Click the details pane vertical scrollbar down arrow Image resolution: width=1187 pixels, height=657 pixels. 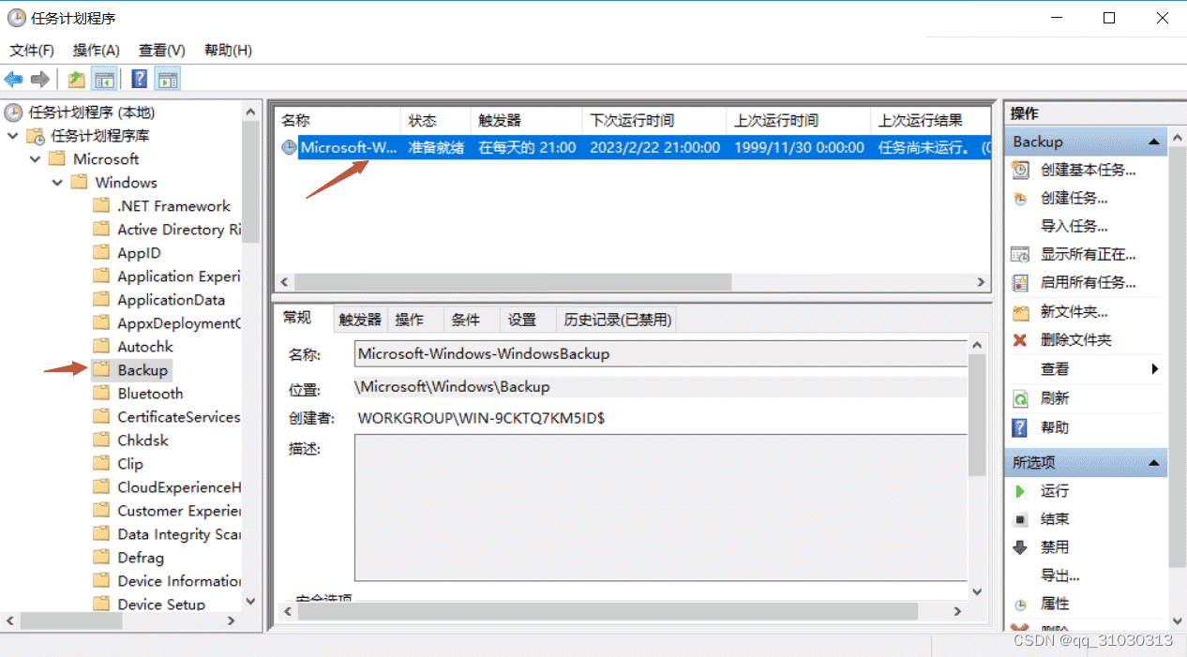coord(976,591)
